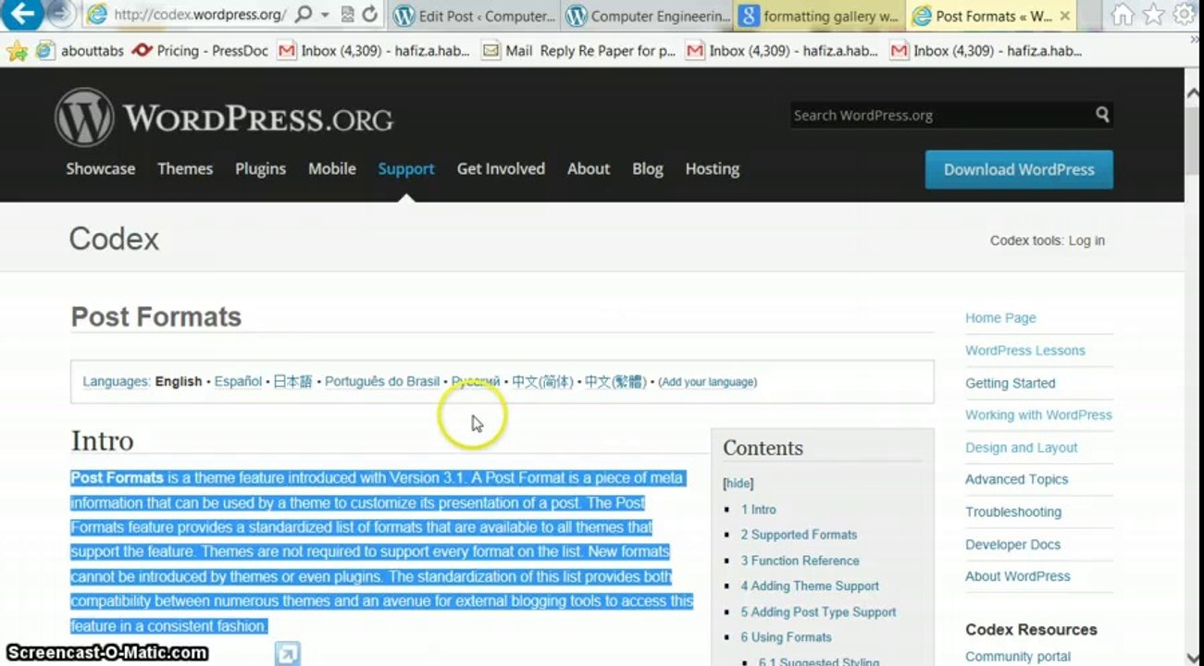Click the WordPress.org logo

[x=224, y=117]
